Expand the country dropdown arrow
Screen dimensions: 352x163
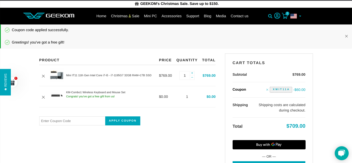pos(300,16)
